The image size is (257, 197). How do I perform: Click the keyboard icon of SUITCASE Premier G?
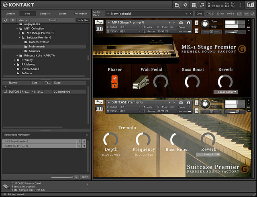99,108
